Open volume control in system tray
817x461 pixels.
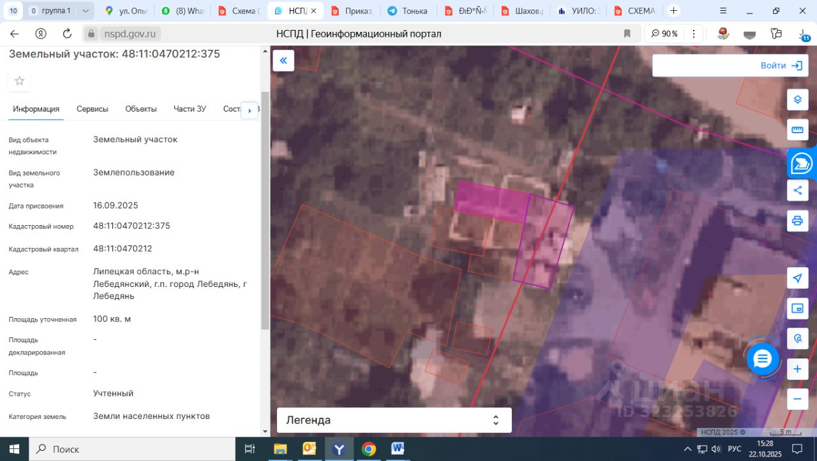pyautogui.click(x=716, y=449)
